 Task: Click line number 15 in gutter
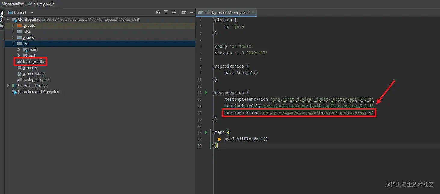click(x=199, y=112)
